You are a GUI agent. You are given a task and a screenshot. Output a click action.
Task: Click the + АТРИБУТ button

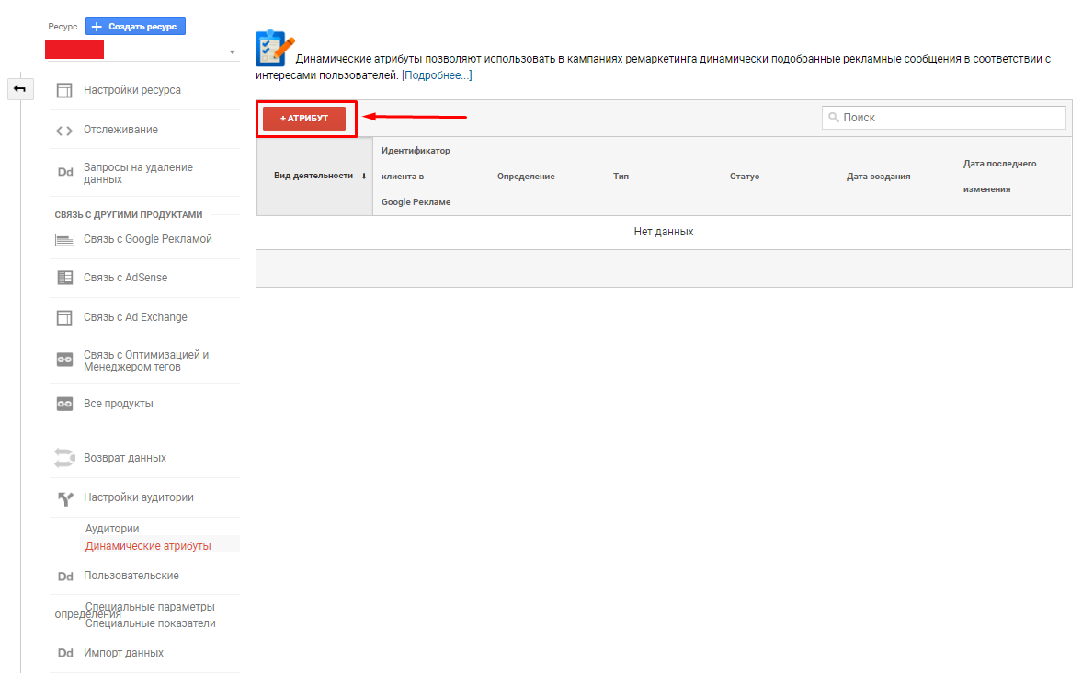304,118
